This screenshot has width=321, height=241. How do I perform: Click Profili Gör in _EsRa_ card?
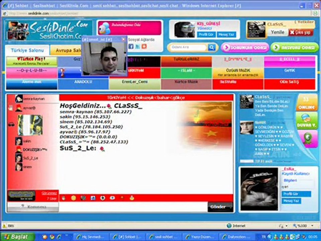coord(296,194)
